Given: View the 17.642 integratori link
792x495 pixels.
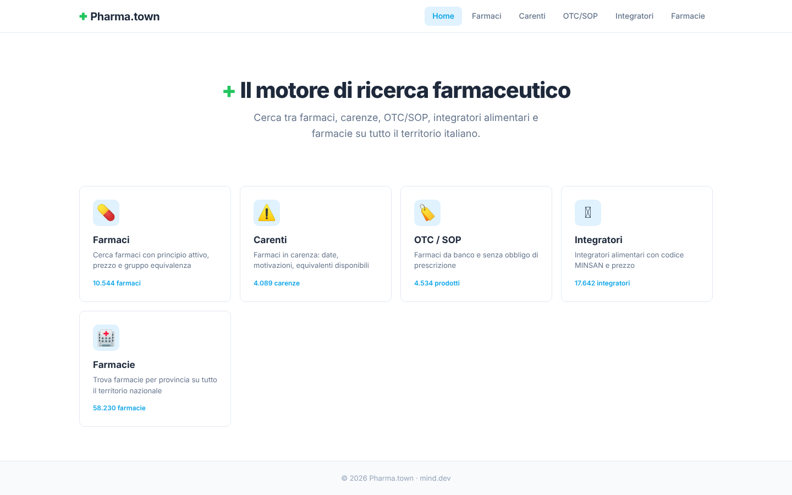Looking at the screenshot, I should (x=602, y=283).
